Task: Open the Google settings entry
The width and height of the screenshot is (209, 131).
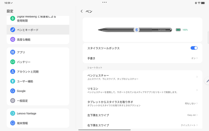Action: [38, 91]
